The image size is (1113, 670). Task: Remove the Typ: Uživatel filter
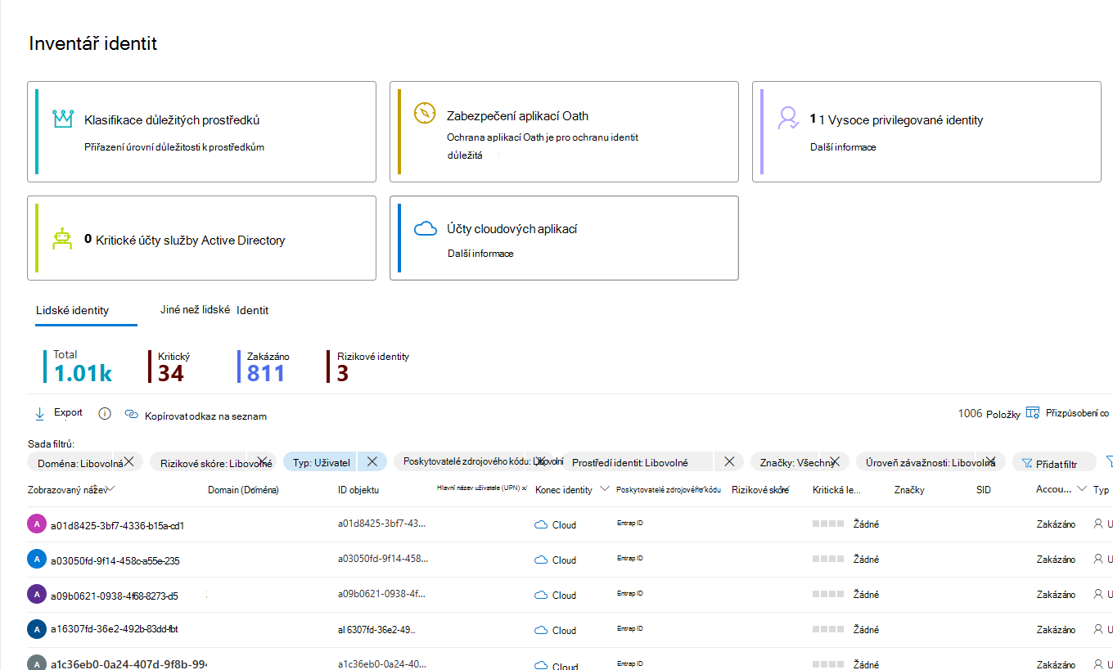(x=372, y=461)
